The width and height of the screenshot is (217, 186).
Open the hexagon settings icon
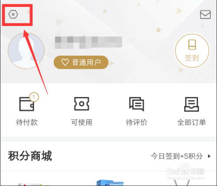click(13, 14)
